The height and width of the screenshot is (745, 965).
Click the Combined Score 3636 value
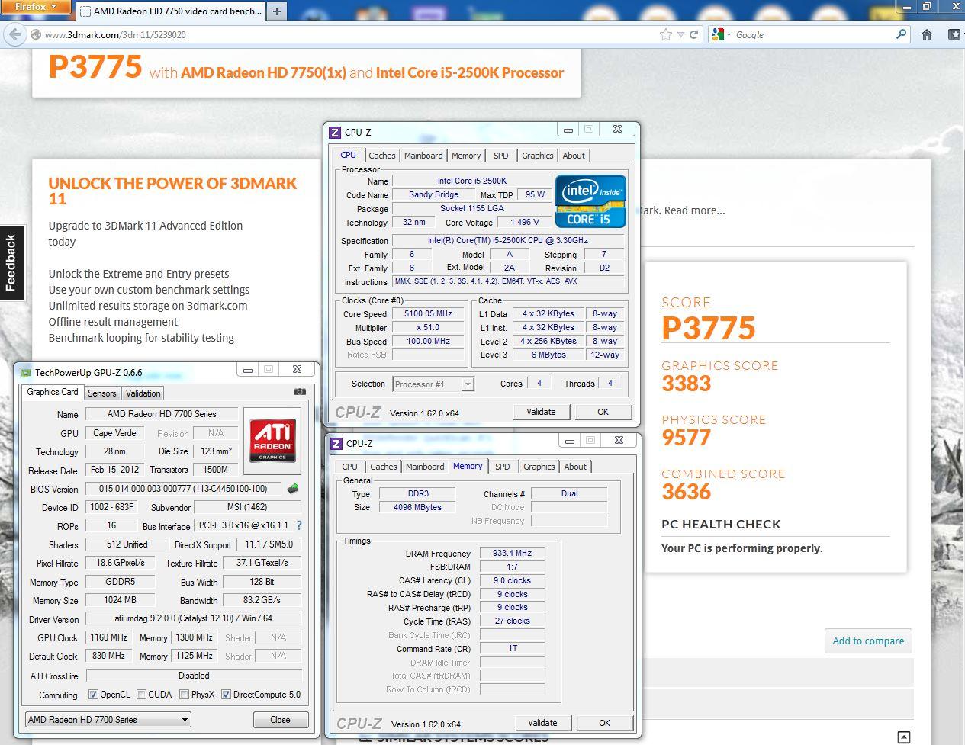687,492
